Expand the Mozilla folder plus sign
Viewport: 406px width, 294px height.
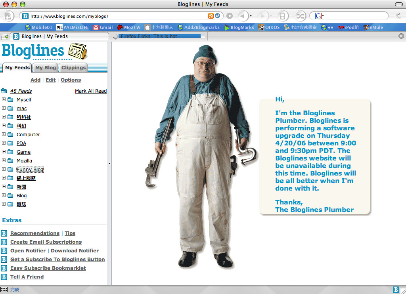tap(4, 160)
